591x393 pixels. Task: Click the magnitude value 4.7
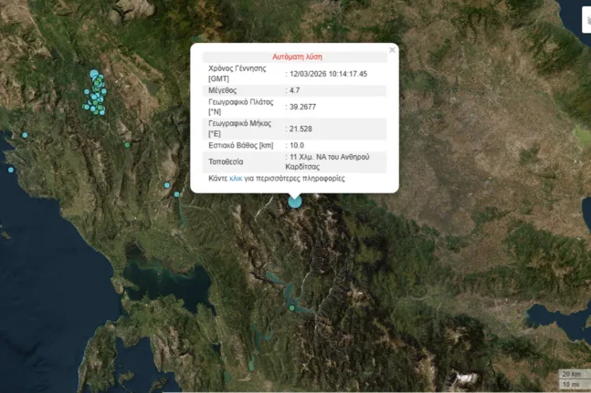295,91
